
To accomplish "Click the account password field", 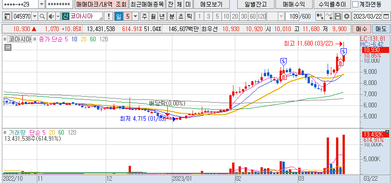I will (x=59, y=4).
